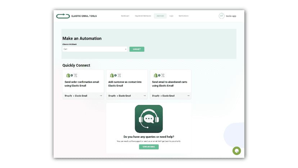This screenshot has width=298, height=168.
Task: Click the 'You can reach out live support' text
Action: click(149, 141)
